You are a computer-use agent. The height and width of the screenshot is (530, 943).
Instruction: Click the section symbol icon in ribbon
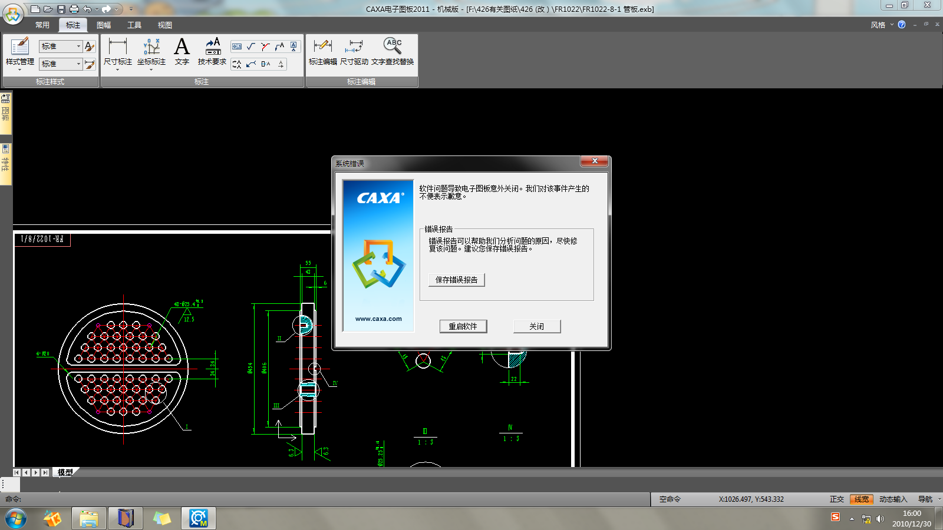237,64
